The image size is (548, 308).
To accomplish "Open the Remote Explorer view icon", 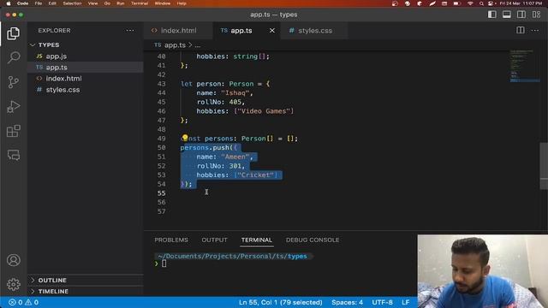I will pyautogui.click(x=14, y=155).
